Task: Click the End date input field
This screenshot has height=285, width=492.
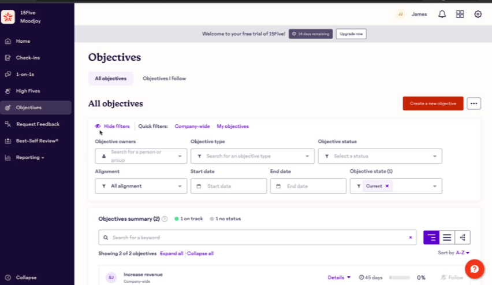Action: [x=308, y=186]
